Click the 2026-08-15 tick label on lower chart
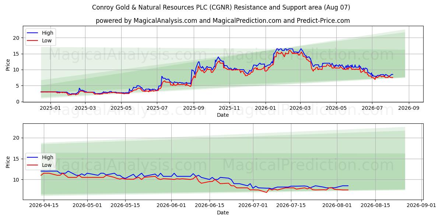442x221 pixels. [x=375, y=206]
